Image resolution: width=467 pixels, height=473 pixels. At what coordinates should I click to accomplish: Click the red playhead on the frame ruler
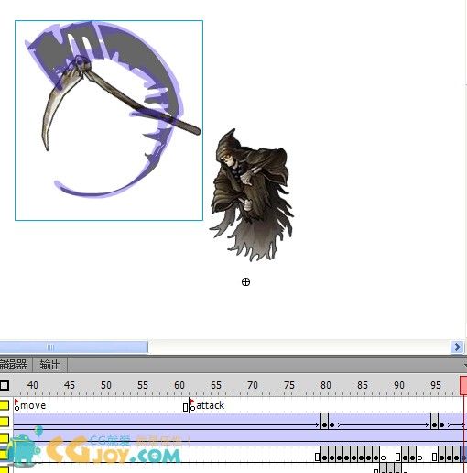[463, 386]
